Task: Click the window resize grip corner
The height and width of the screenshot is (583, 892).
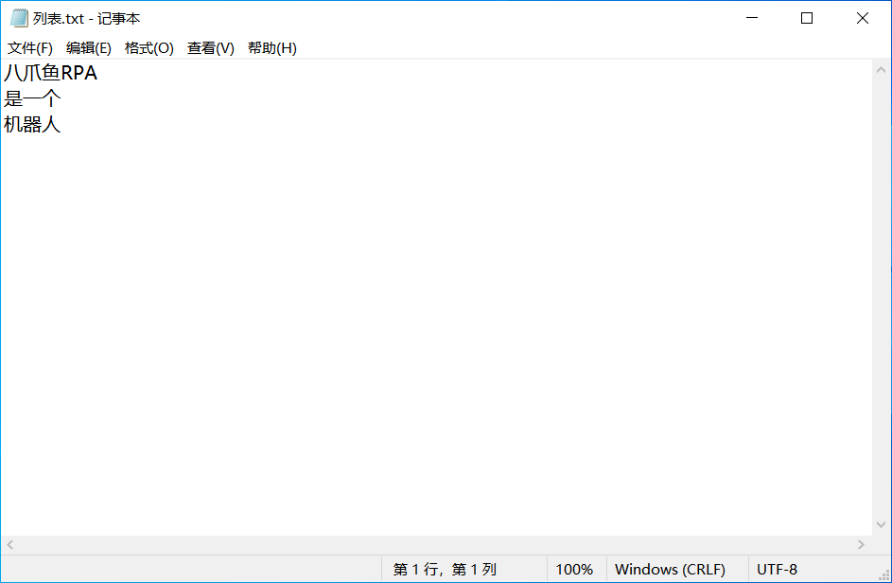Action: pyautogui.click(x=884, y=575)
